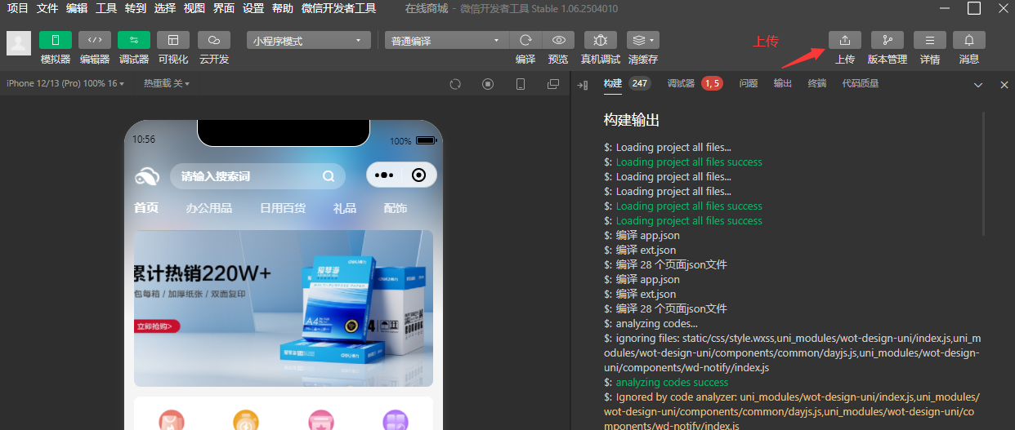The width and height of the screenshot is (1015, 430).
Task: Click the 预览 eye preview icon
Action: point(558,40)
